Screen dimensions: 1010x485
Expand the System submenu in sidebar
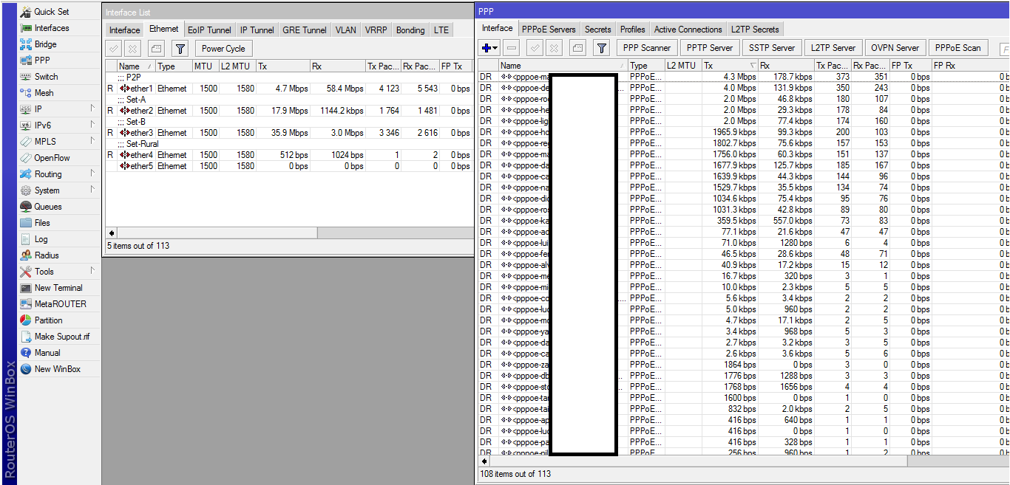(92, 190)
